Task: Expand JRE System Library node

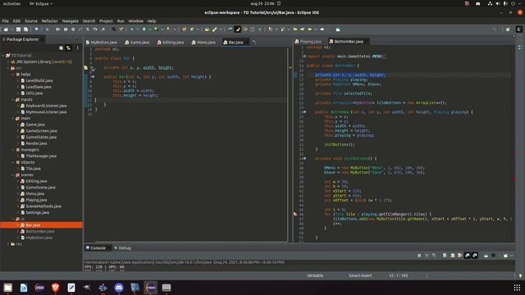Action: [x=8, y=62]
